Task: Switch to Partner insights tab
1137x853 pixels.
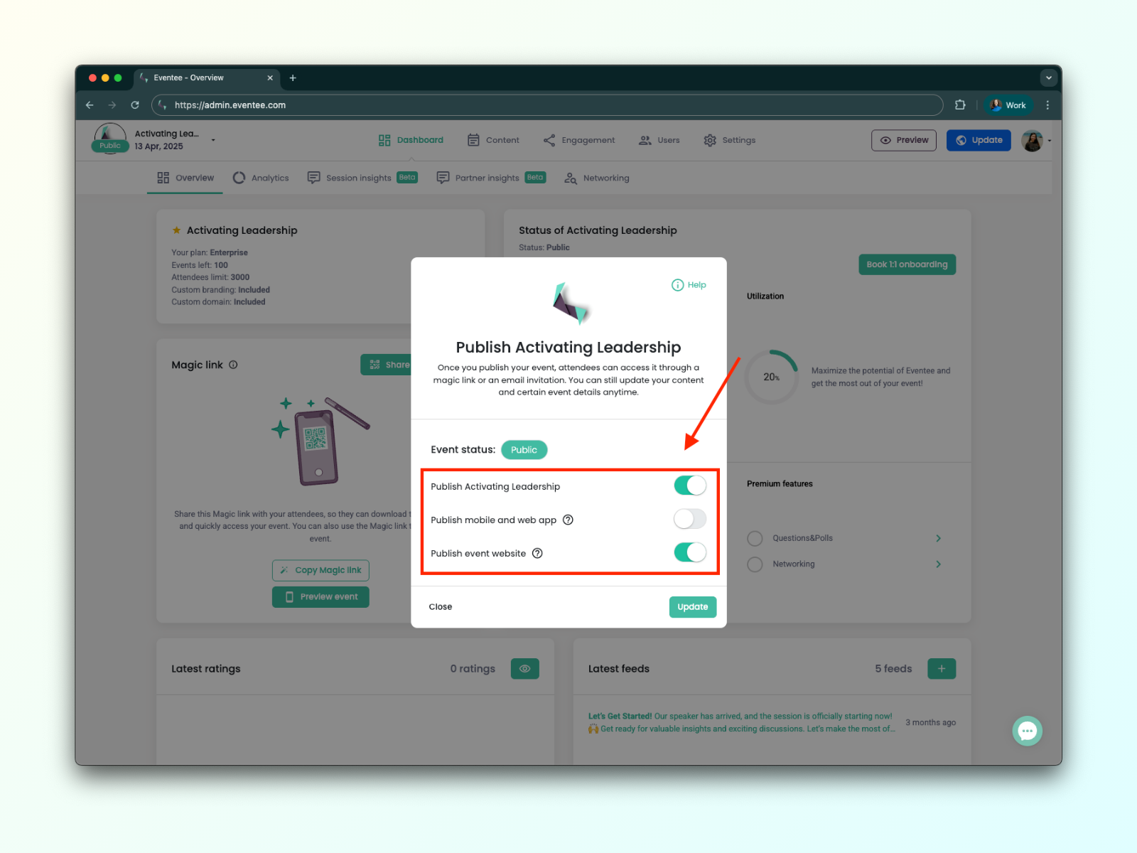Action: point(491,178)
